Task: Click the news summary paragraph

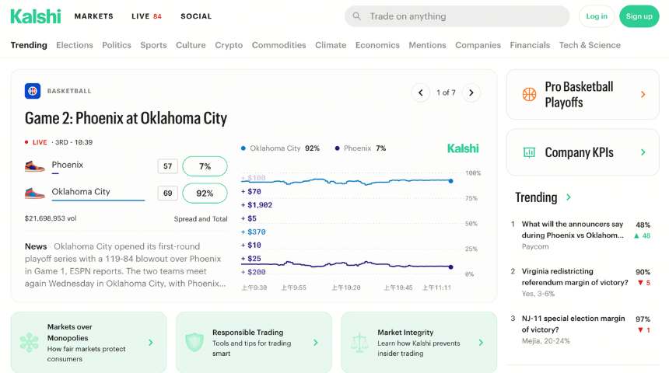Action: click(124, 265)
